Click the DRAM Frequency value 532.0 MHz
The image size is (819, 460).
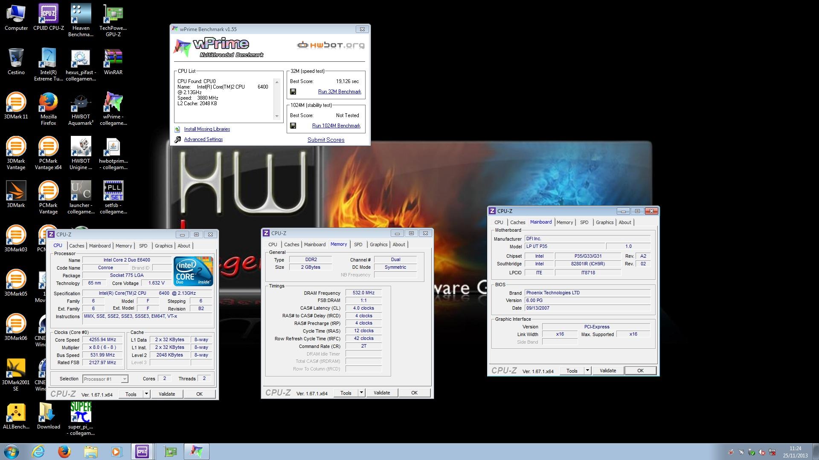(363, 293)
